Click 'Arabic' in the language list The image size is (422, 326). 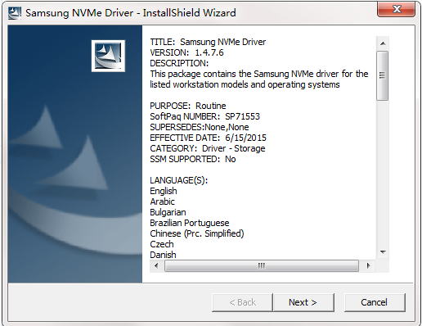pyautogui.click(x=162, y=201)
